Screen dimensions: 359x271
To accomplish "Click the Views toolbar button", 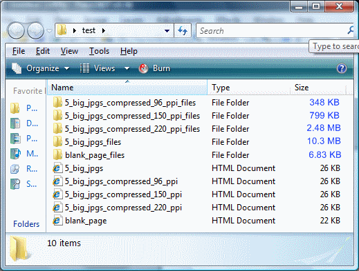I will [x=98, y=68].
